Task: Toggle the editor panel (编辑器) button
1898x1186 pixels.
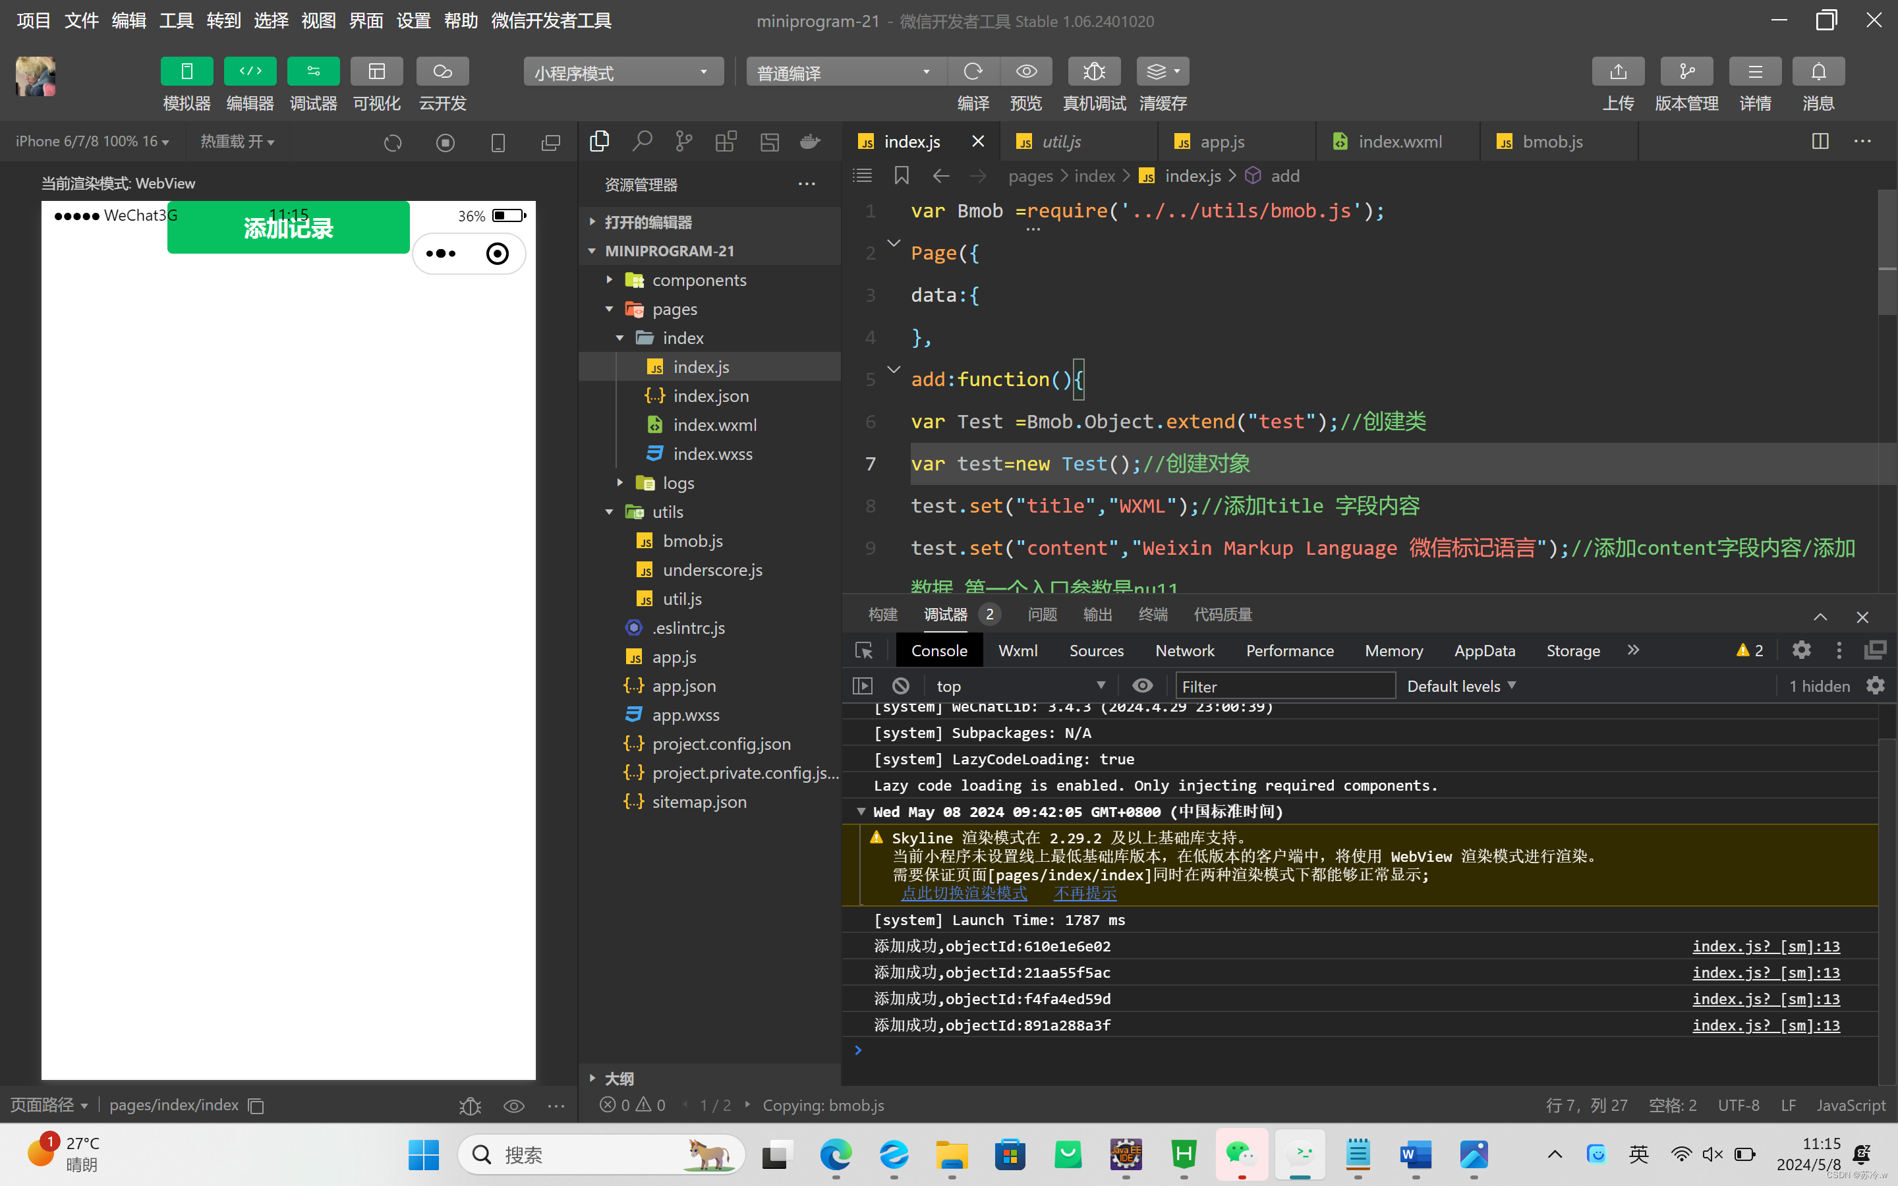Action: (250, 71)
